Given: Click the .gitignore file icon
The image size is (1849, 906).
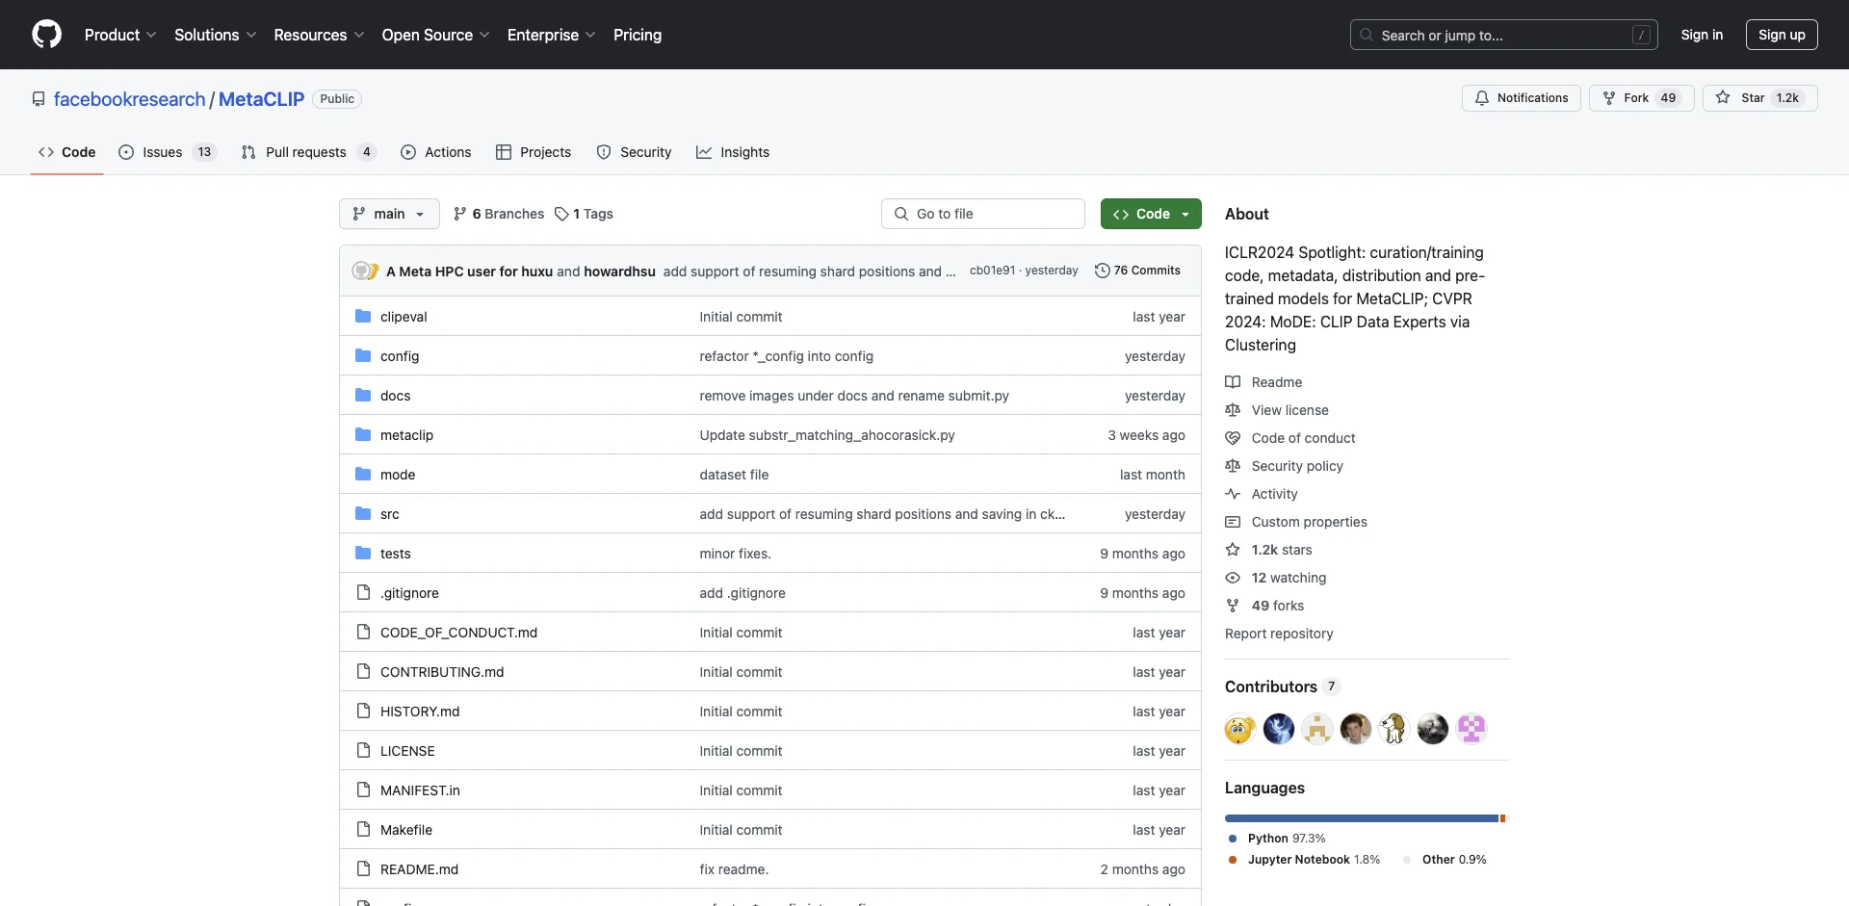Looking at the screenshot, I should tap(363, 593).
